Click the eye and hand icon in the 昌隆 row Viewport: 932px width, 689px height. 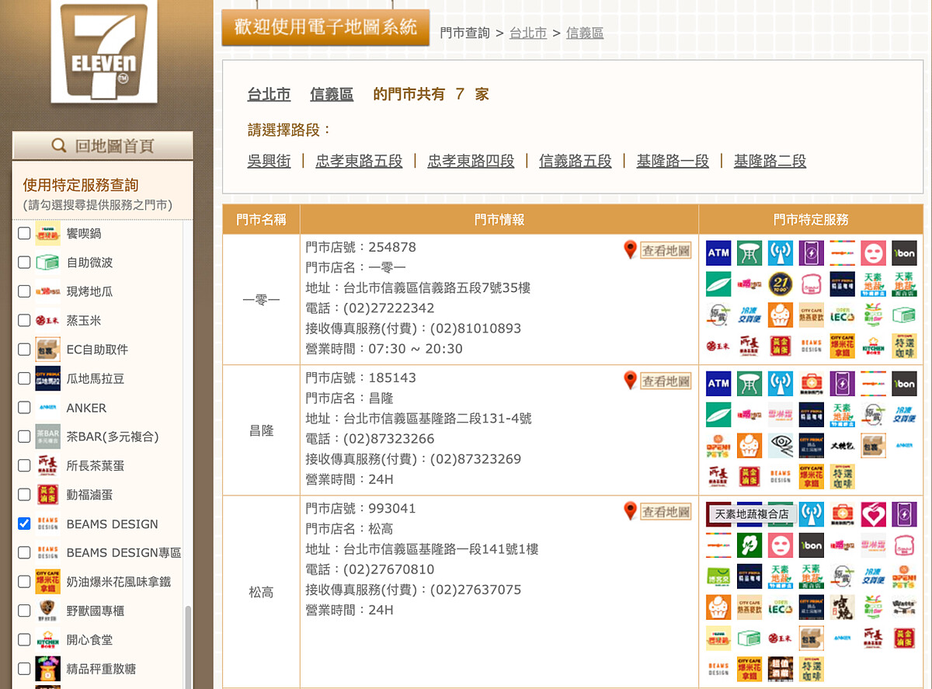point(781,446)
